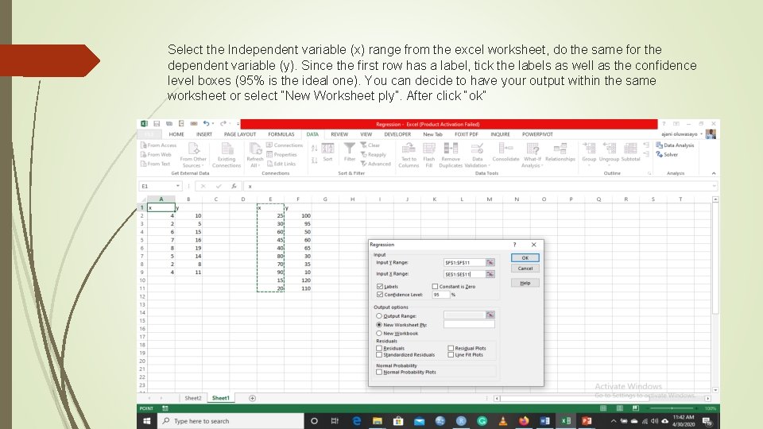Click the Undo arrow in Quick Access
Screen dimensions: 763x429
point(206,124)
